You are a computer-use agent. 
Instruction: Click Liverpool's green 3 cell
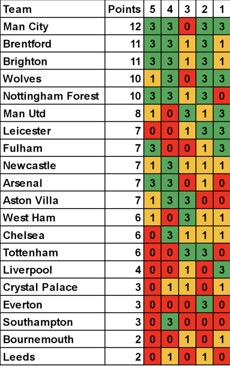tap(222, 270)
